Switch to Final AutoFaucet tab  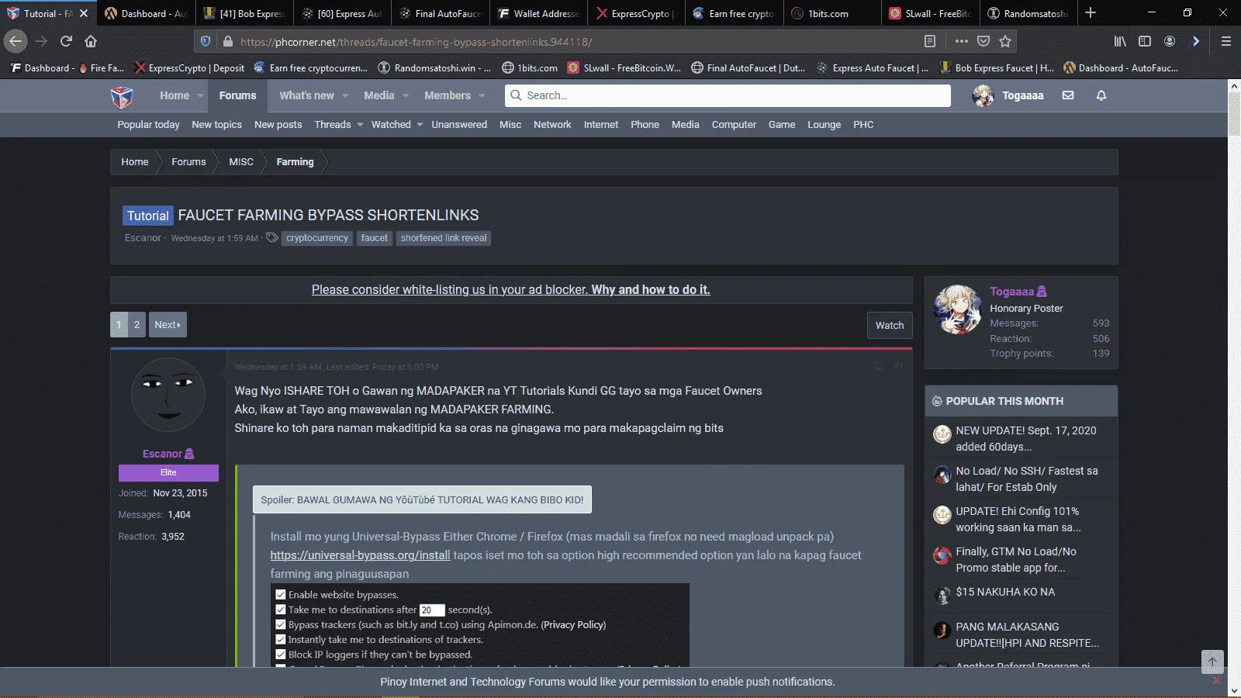[440, 13]
